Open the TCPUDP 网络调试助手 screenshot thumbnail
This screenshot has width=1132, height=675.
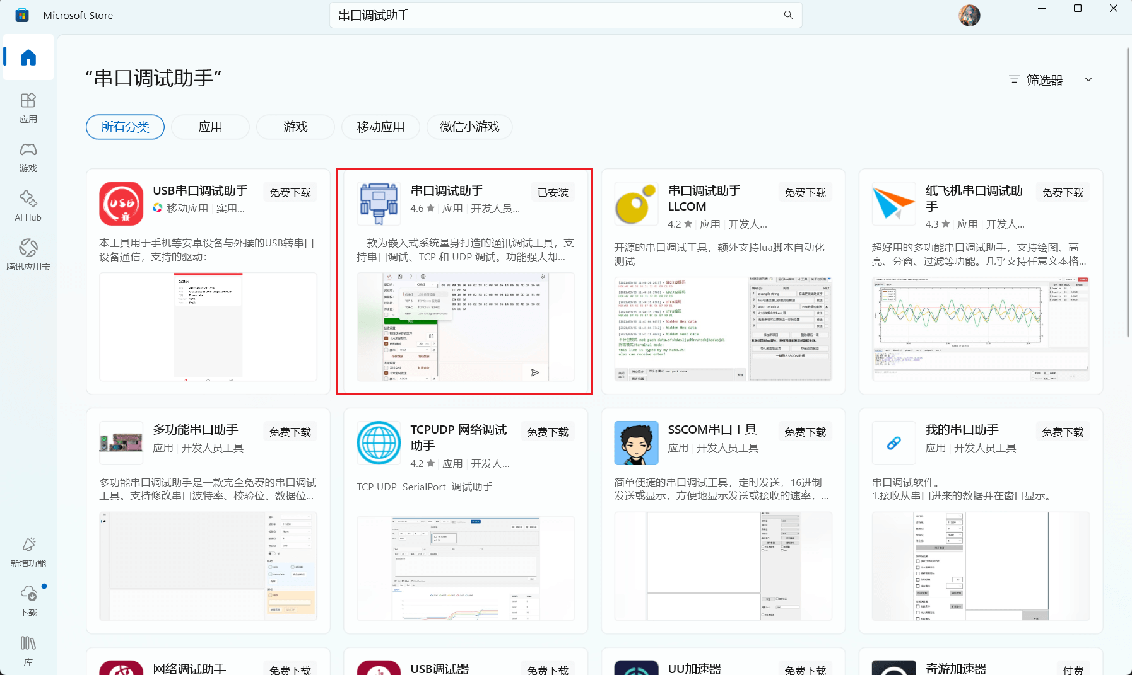(x=466, y=568)
